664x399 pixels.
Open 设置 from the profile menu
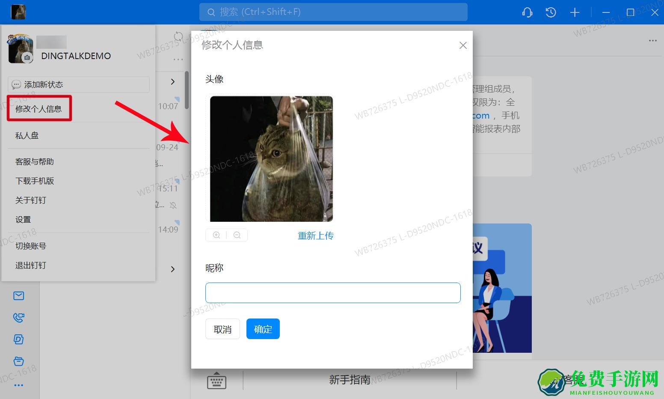pos(23,220)
